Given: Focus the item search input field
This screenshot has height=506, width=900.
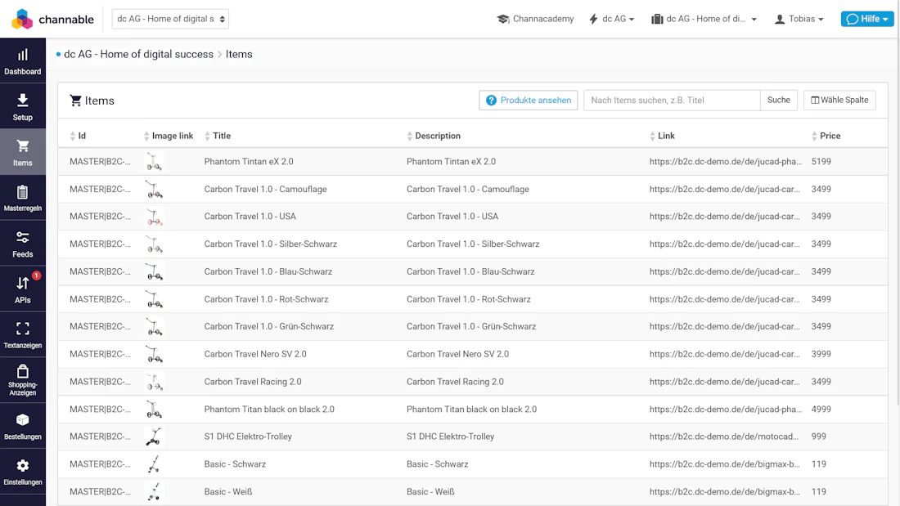Looking at the screenshot, I should click(x=672, y=101).
